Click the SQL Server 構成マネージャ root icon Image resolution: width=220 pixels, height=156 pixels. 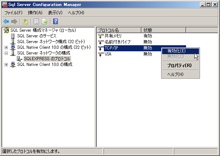tap(6, 30)
